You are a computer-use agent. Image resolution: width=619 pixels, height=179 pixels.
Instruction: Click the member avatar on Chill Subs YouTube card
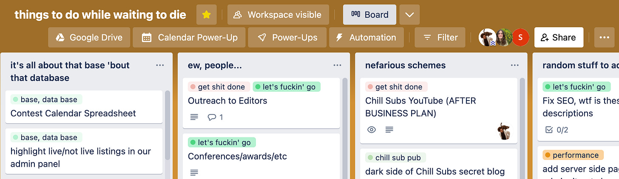[504, 131]
